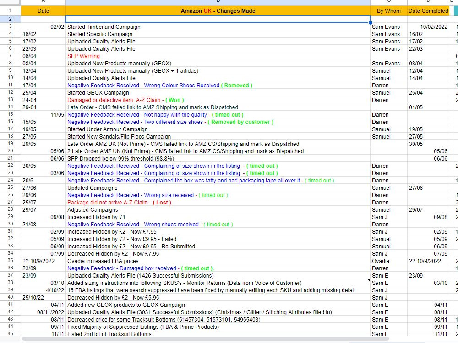Select 'Complained the box was tatty' feedback cell

click(x=218, y=181)
